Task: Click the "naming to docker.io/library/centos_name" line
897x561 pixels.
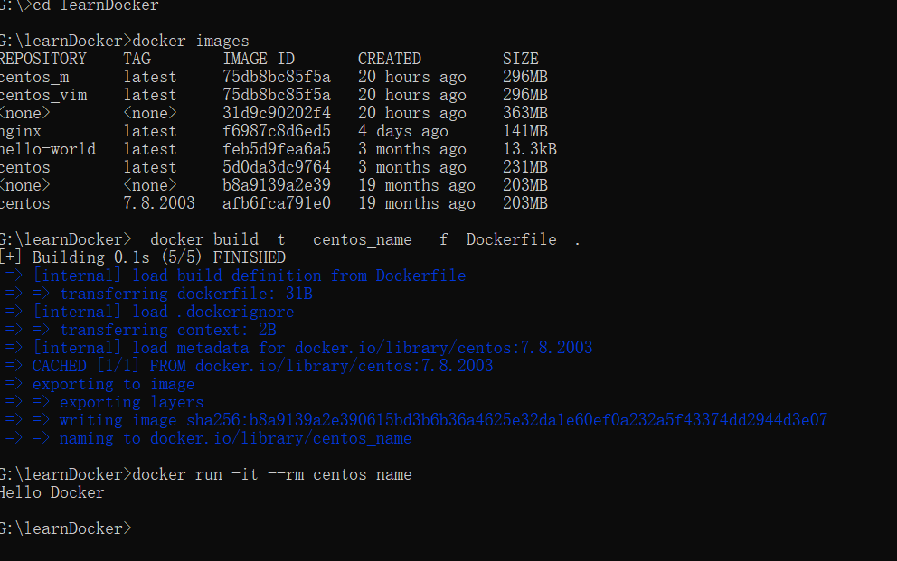Action: pos(235,438)
